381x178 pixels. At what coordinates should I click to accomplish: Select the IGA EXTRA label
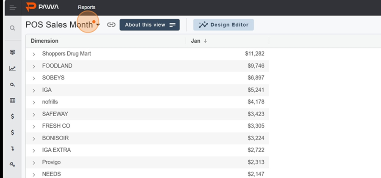(x=56, y=150)
